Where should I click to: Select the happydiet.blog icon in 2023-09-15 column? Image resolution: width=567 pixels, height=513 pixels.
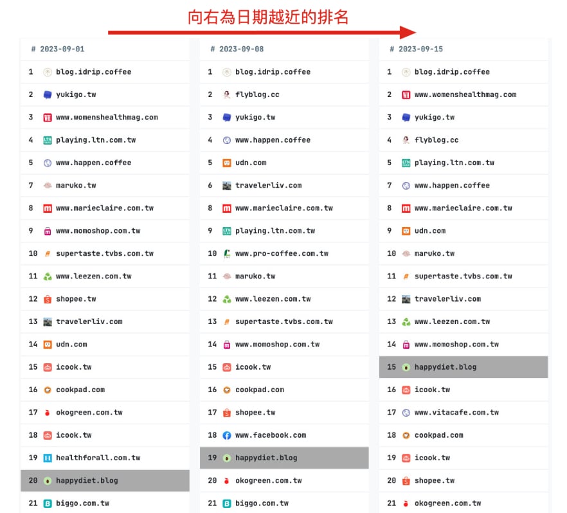(x=406, y=367)
